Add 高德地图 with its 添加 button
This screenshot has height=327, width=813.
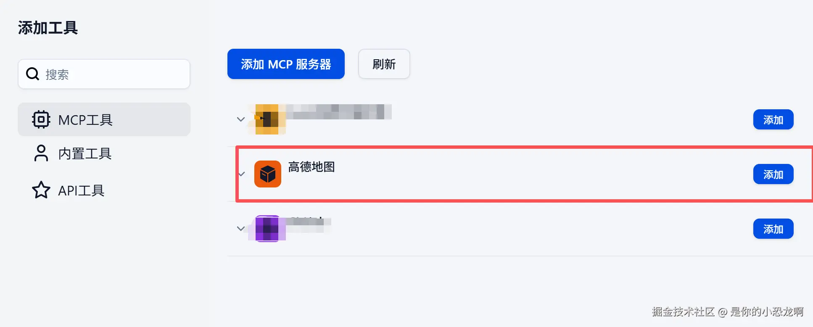click(773, 174)
